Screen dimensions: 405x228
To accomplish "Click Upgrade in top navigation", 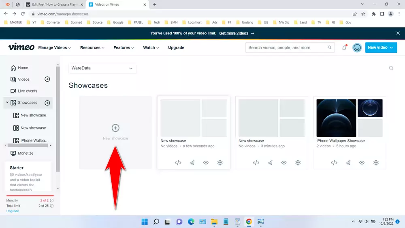I will point(176,47).
